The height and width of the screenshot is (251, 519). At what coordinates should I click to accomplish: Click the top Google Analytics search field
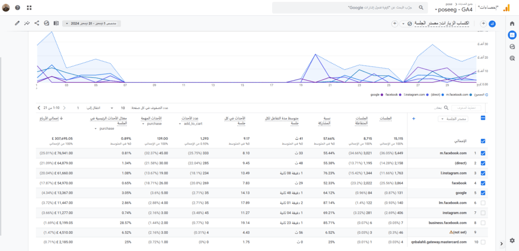349,7
